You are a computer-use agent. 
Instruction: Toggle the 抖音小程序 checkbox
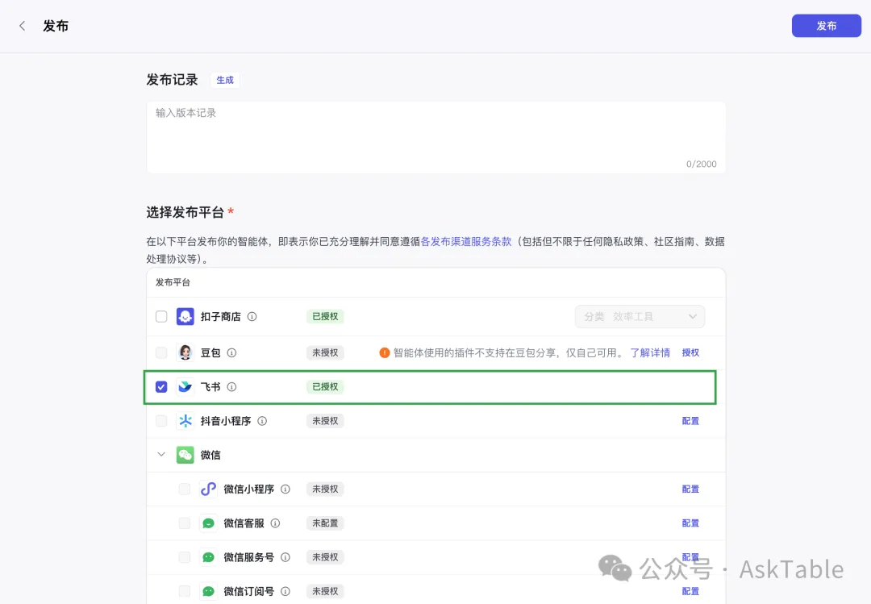coord(161,421)
